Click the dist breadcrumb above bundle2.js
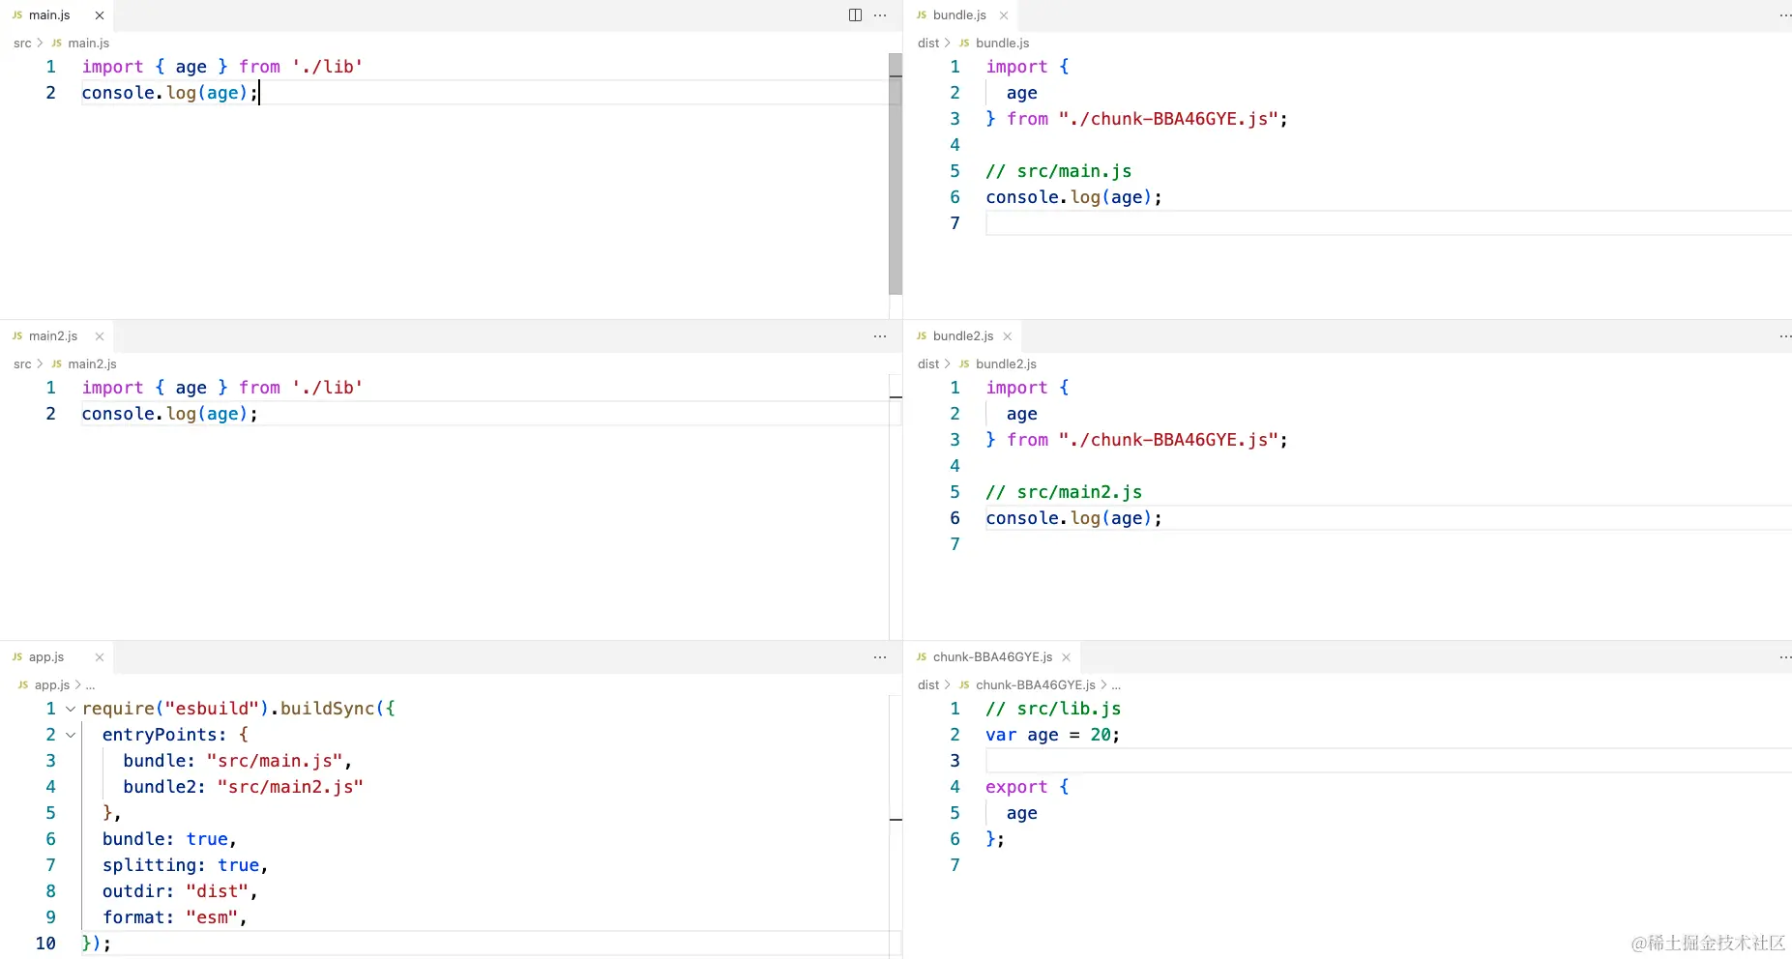1792x959 pixels. (x=928, y=364)
